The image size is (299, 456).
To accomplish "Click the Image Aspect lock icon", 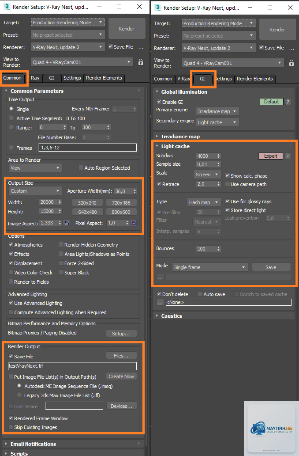I will (67, 223).
